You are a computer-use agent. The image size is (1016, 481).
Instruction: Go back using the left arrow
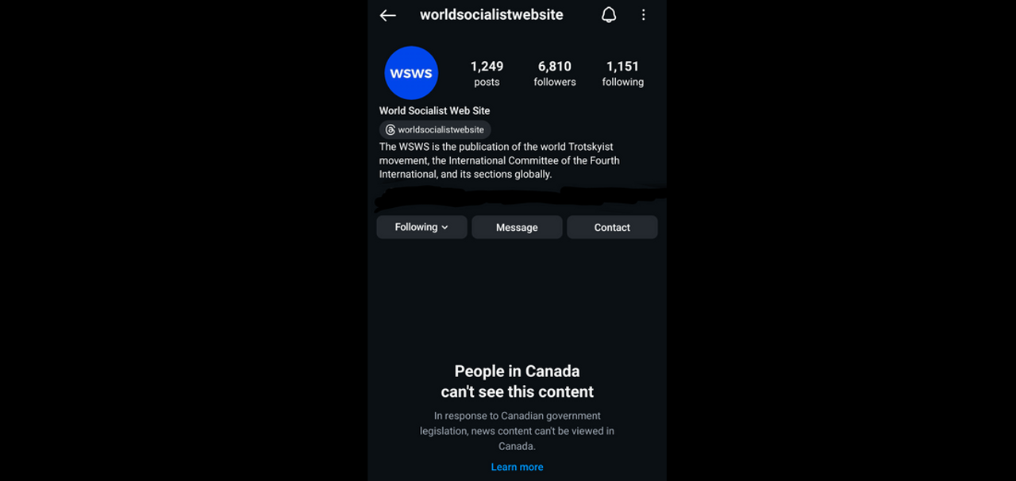pyautogui.click(x=387, y=15)
